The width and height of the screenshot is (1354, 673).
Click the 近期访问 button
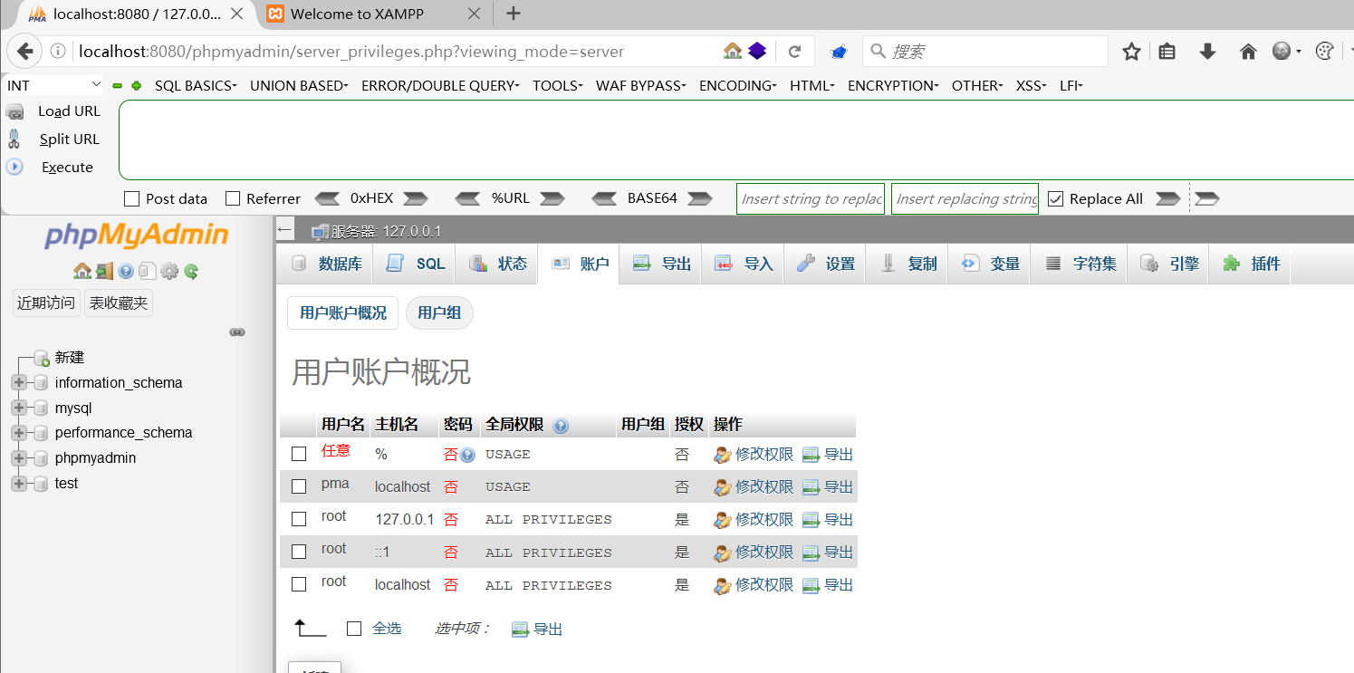46,303
